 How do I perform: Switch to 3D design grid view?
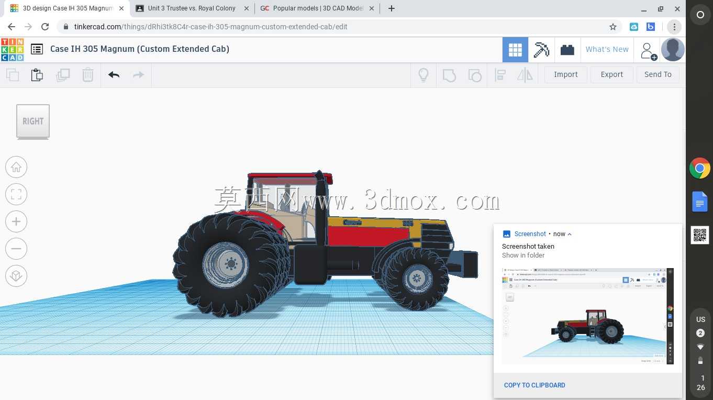515,50
